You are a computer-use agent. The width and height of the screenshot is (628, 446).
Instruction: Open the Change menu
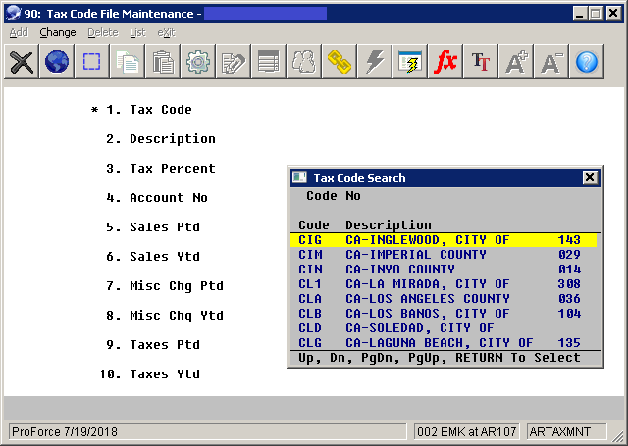click(58, 32)
